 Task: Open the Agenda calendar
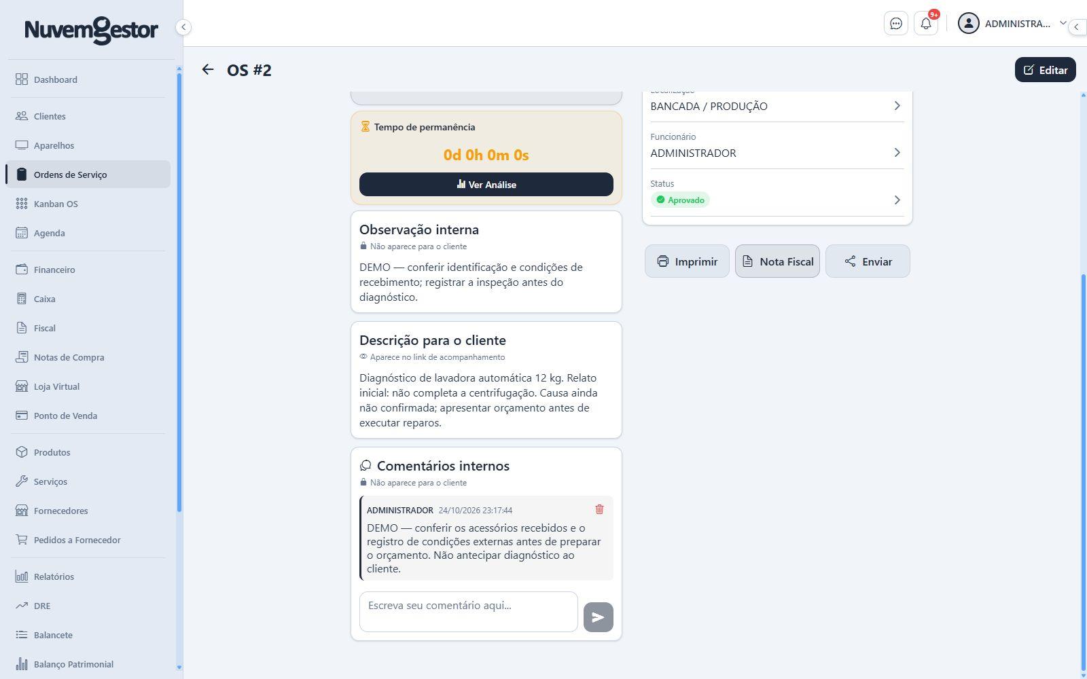click(88, 233)
